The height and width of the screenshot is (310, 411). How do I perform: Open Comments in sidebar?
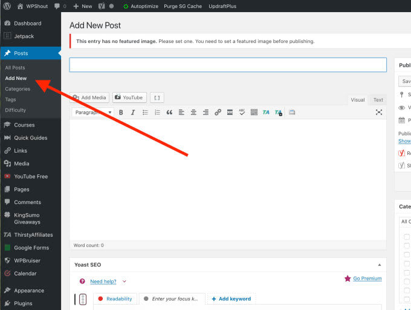click(x=28, y=202)
